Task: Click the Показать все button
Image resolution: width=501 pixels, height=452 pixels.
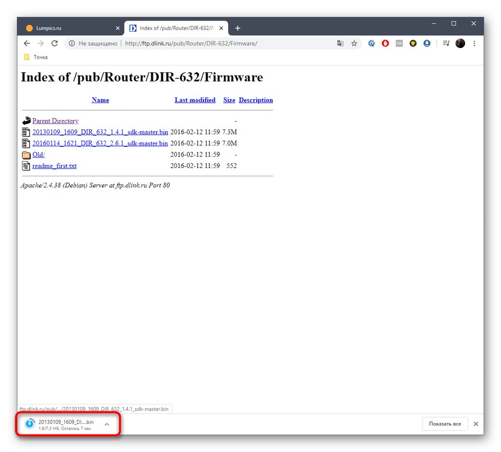Action: [445, 424]
